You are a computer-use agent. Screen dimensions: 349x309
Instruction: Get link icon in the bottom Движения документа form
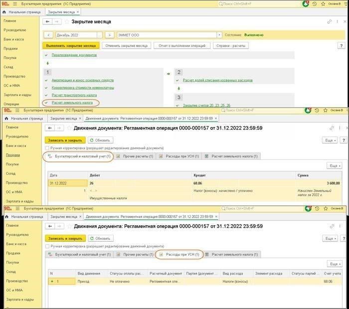(x=332, y=226)
